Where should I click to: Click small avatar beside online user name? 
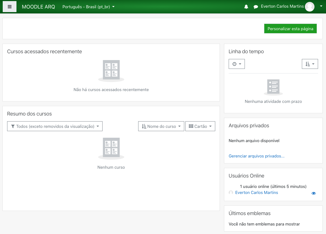point(231,193)
